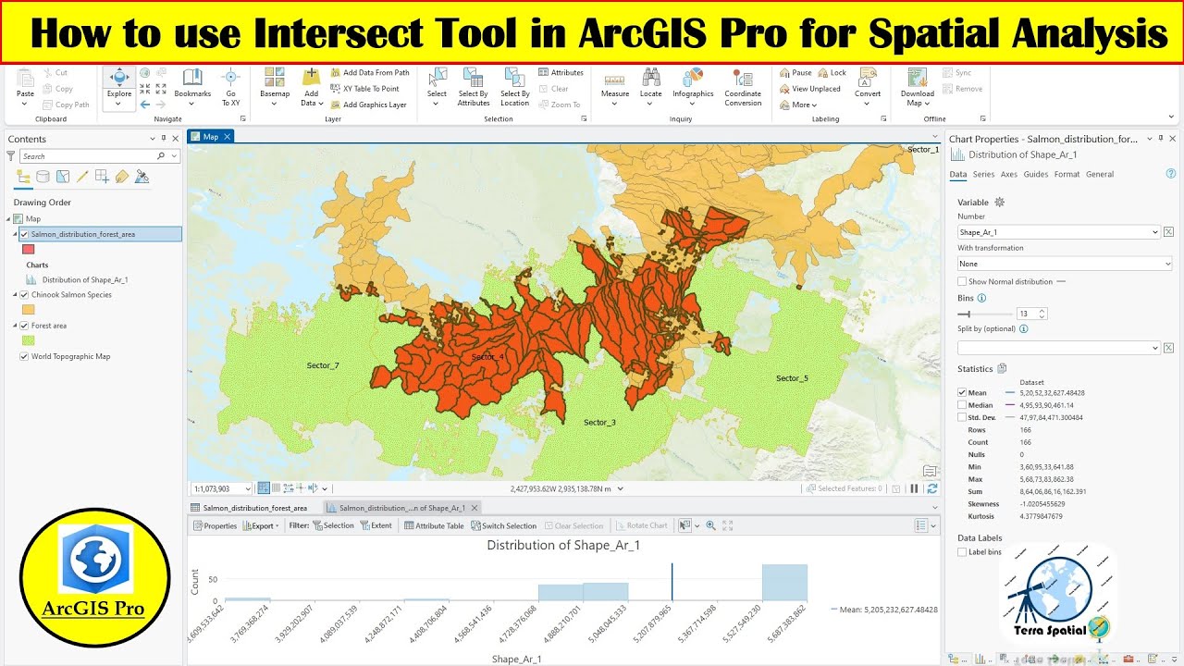Click the Lock labels button
The width and height of the screenshot is (1184, 666).
coord(832,72)
